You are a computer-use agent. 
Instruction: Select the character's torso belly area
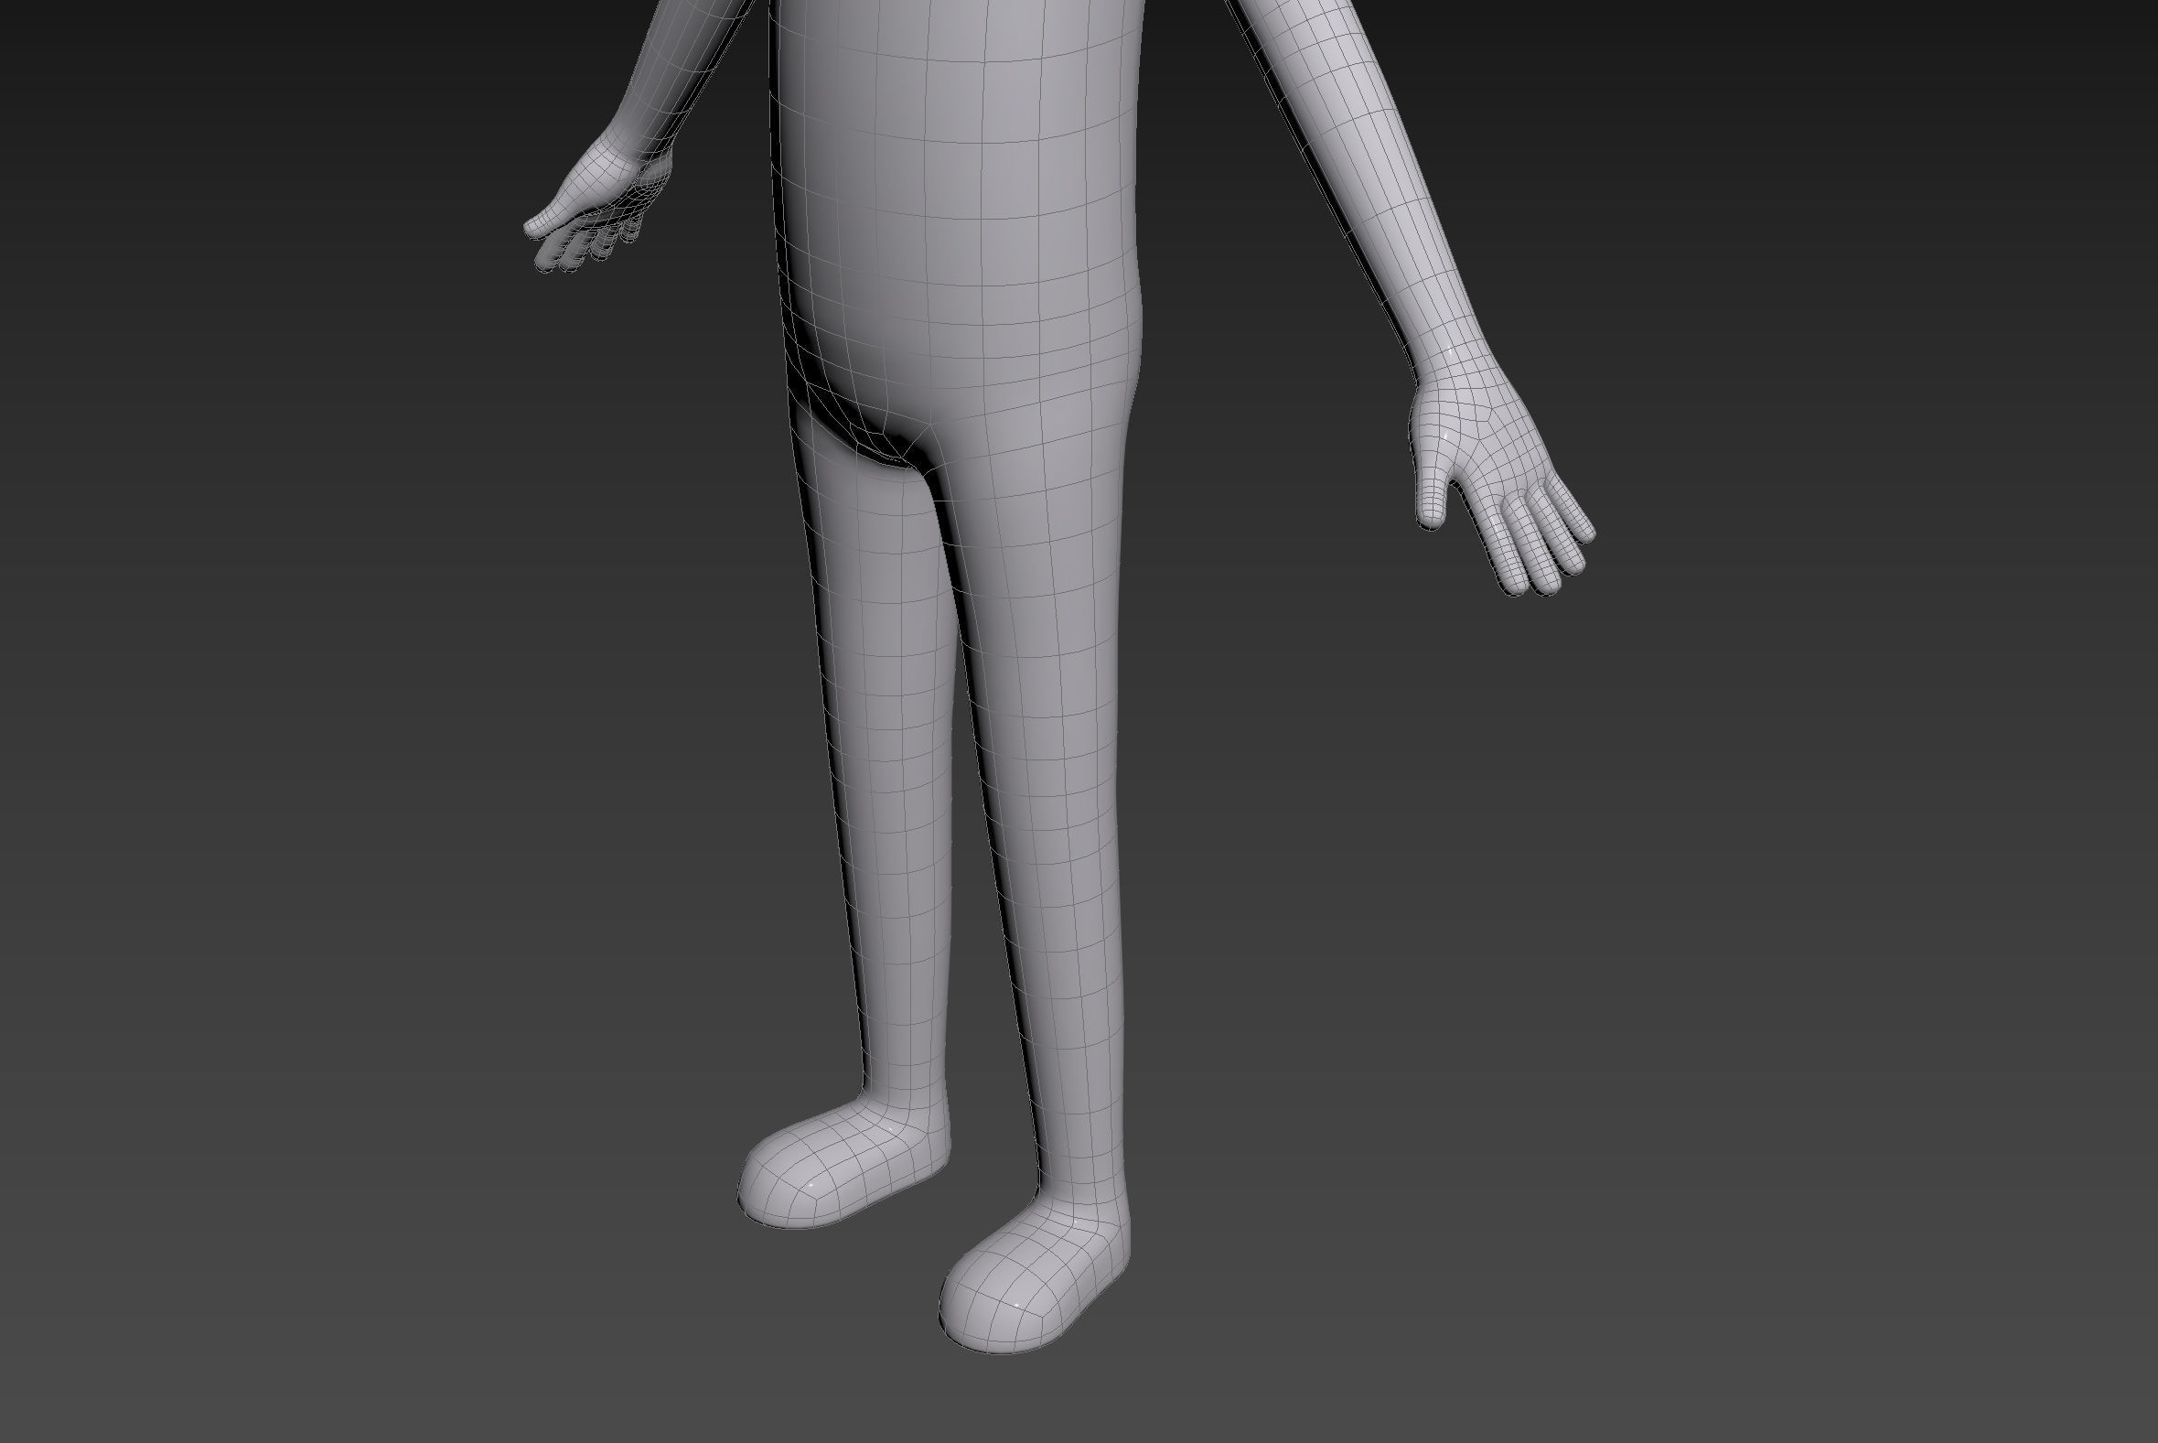click(957, 211)
